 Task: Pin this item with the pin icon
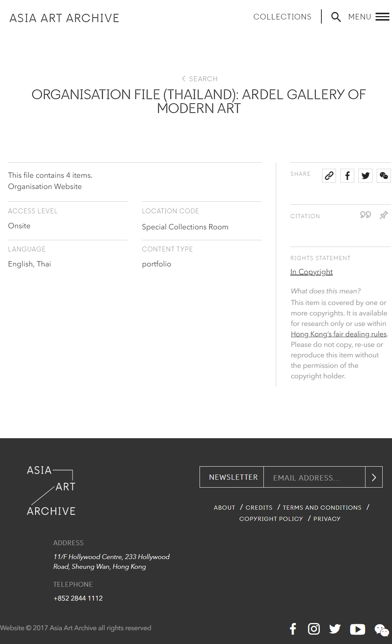(384, 215)
